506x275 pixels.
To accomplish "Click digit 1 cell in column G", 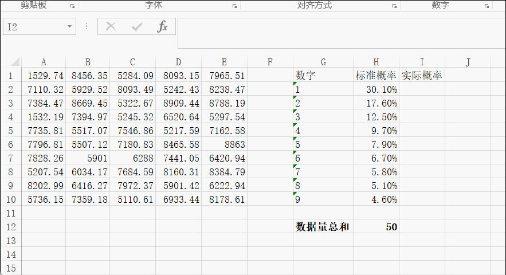I will point(323,89).
